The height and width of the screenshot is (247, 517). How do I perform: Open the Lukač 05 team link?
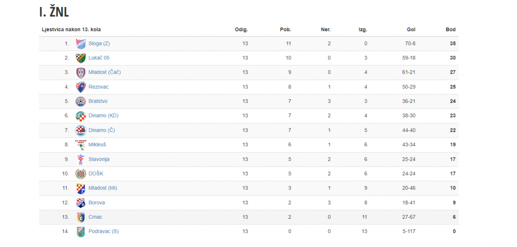pyautogui.click(x=99, y=58)
